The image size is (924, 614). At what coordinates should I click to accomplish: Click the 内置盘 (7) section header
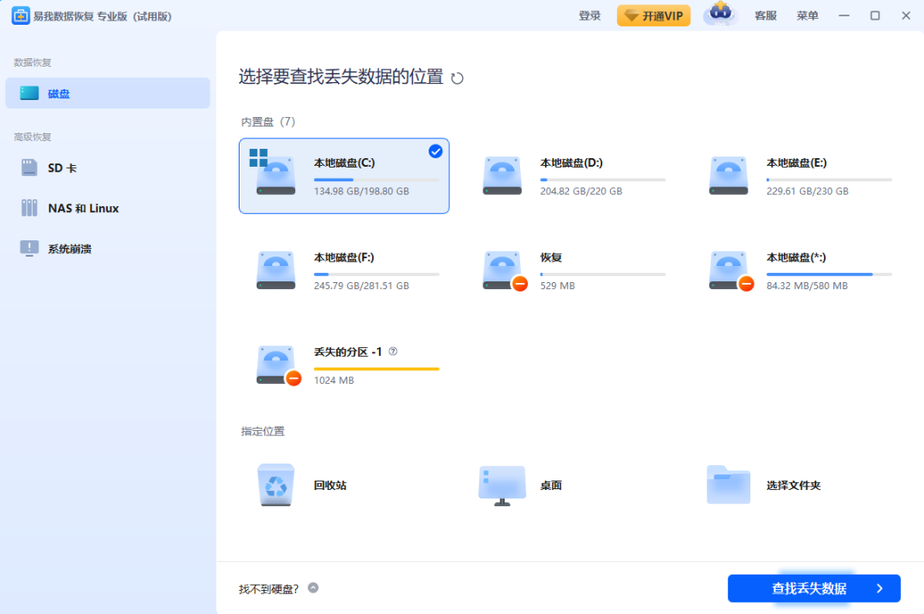click(268, 121)
